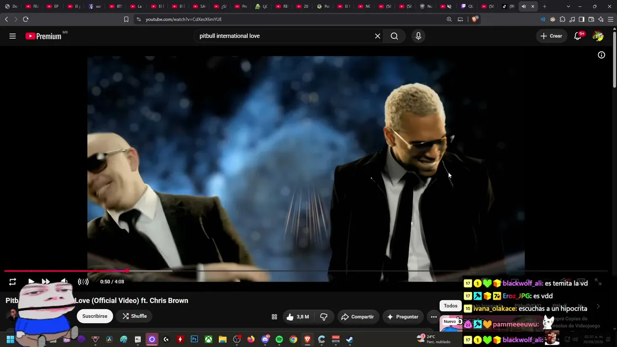
Task: Open File Explorer folder in taskbar
Action: pyautogui.click(x=223, y=340)
